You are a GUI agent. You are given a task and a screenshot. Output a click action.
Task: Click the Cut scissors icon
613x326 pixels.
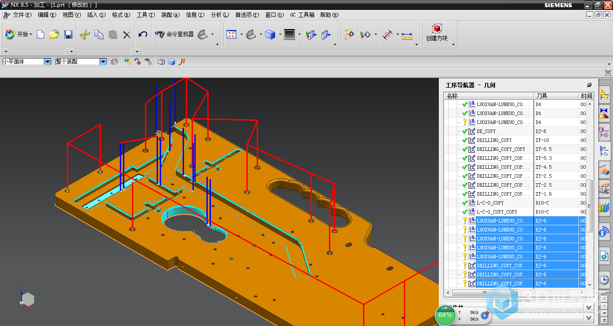click(x=84, y=34)
